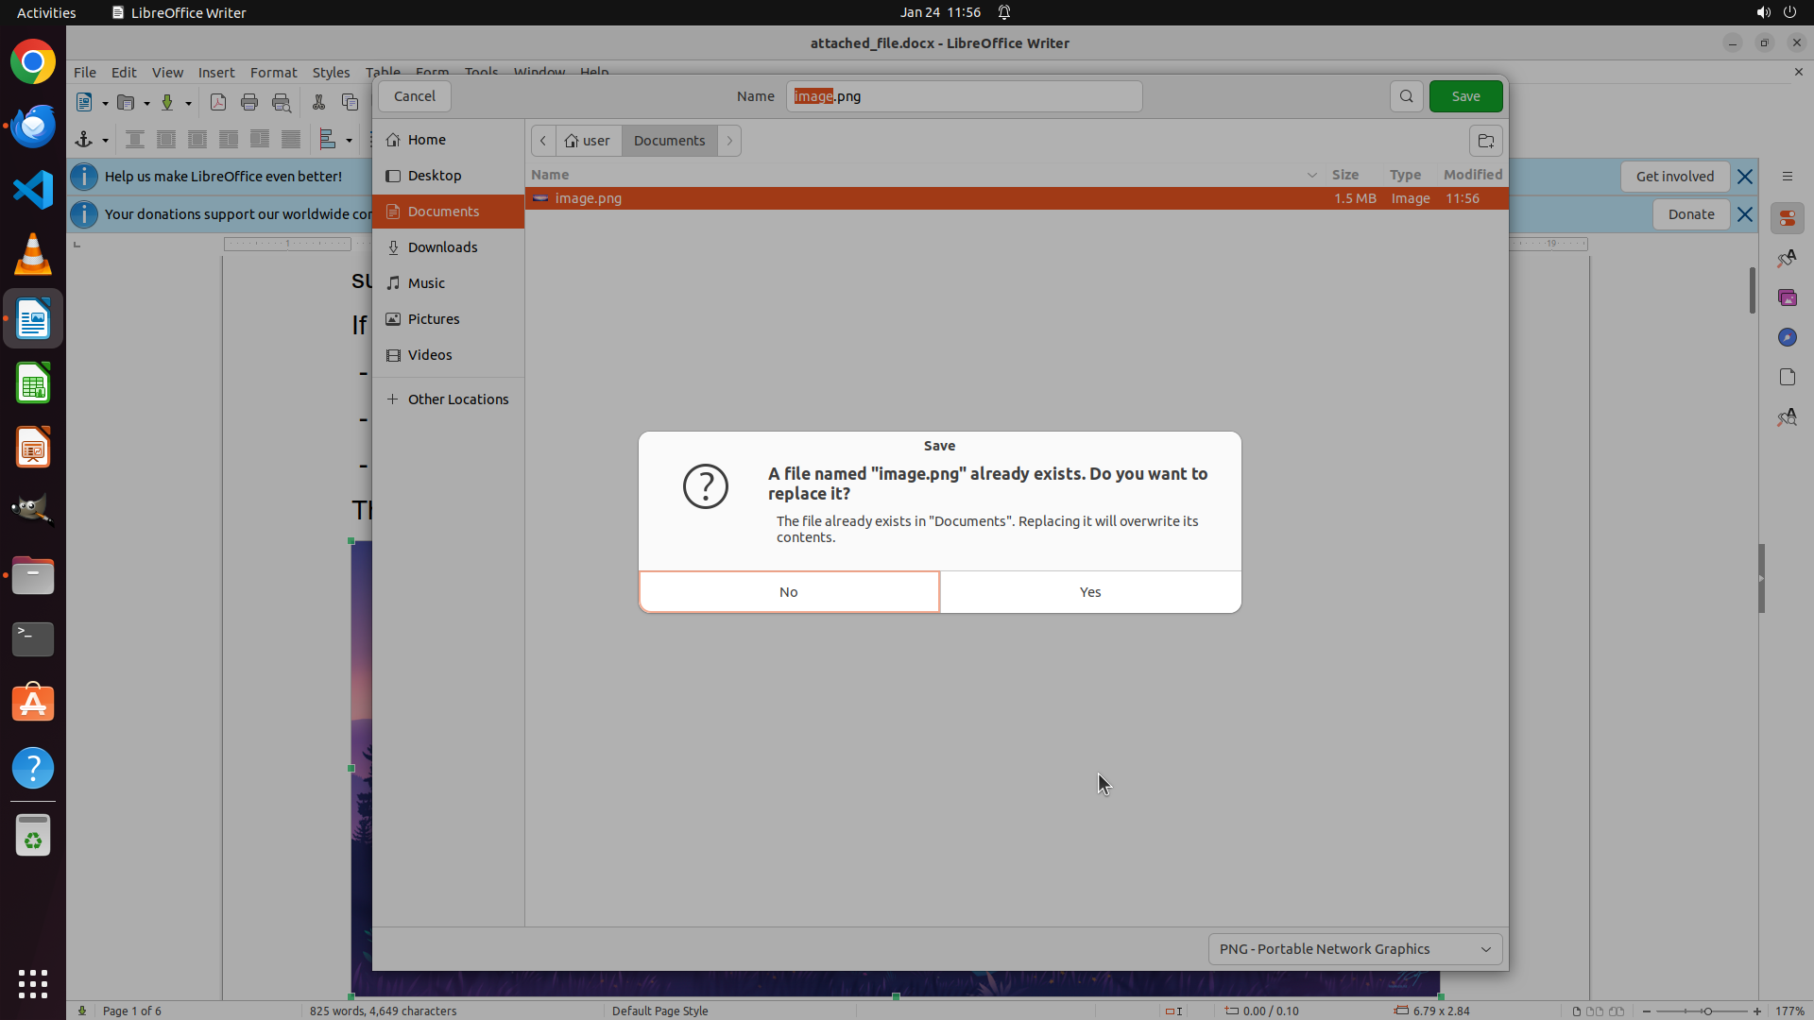Open the Sidebar Properties panel icon

tap(1787, 218)
